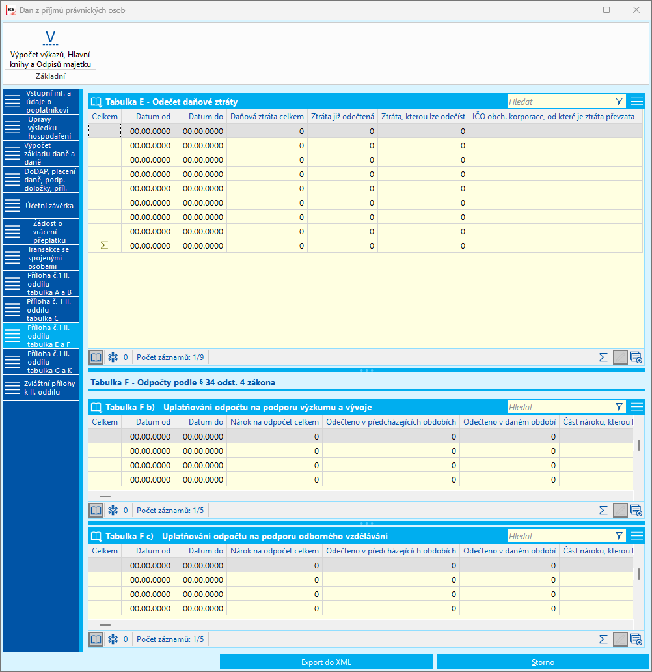Toggle book view button in Tabulka E footer

coord(96,357)
